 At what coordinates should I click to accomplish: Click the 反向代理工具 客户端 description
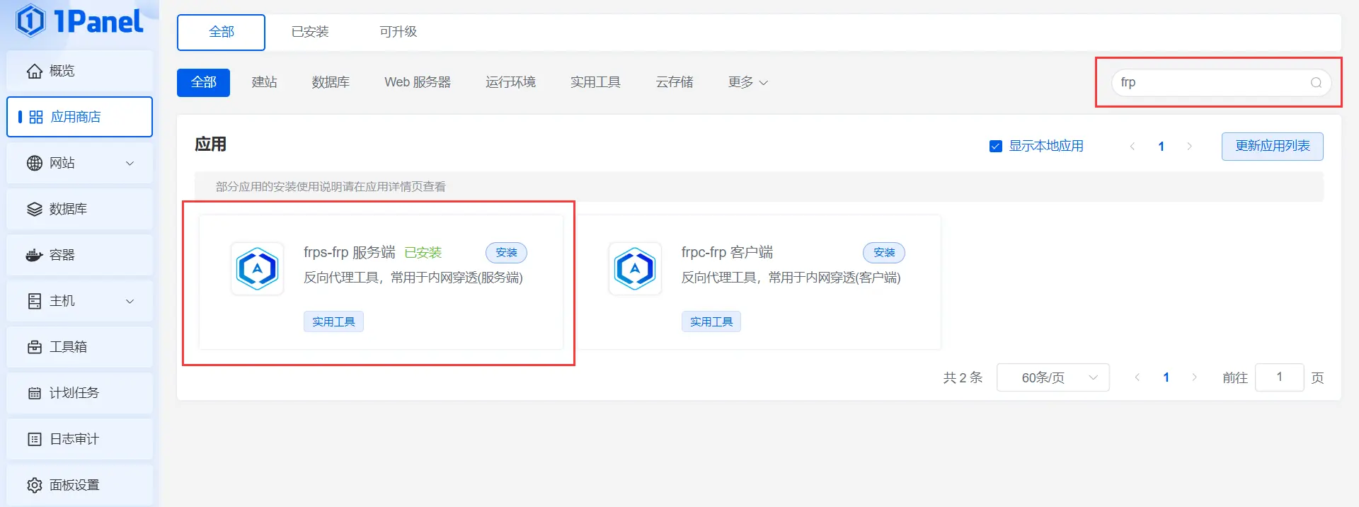coord(791,278)
